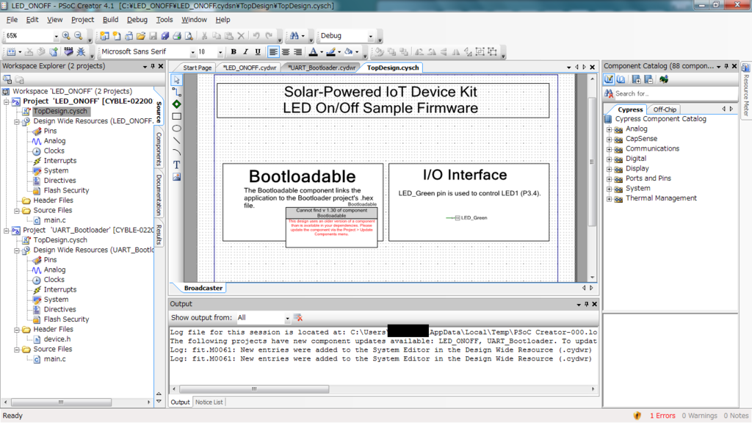The image size is (752, 423).
Task: Switch to the UART_Bootloader.cydwr tab
Action: point(322,68)
